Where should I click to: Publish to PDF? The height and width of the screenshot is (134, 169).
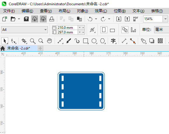click(136, 19)
